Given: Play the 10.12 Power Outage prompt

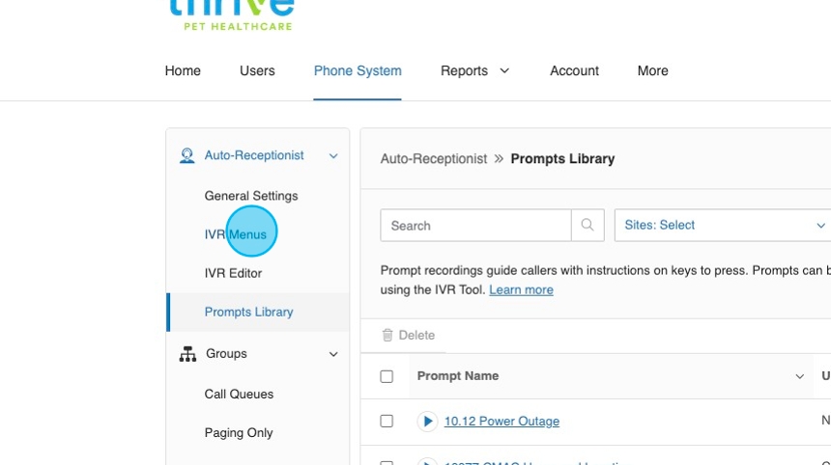Looking at the screenshot, I should click(x=427, y=422).
